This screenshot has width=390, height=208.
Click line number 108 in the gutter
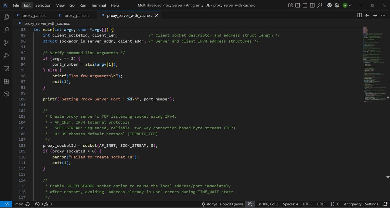point(22,145)
